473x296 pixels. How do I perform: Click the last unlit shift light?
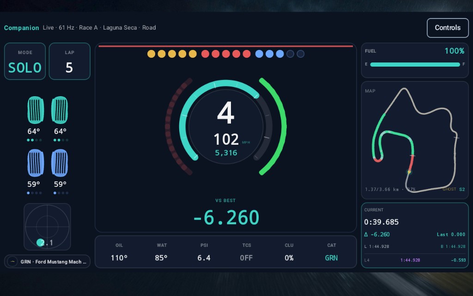click(300, 54)
